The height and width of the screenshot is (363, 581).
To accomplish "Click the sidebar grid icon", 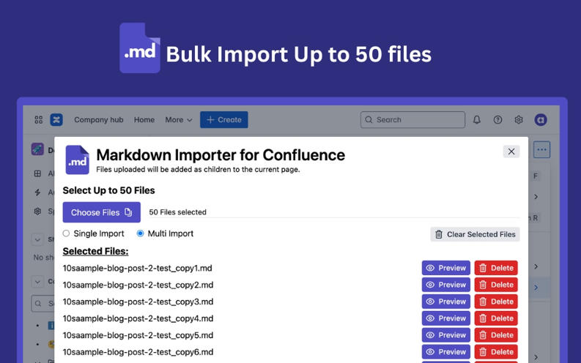I will tap(37, 173).
